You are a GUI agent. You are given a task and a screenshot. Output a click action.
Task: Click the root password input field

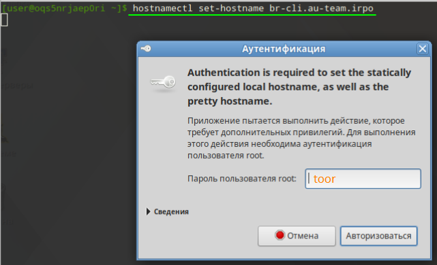coord(363,179)
